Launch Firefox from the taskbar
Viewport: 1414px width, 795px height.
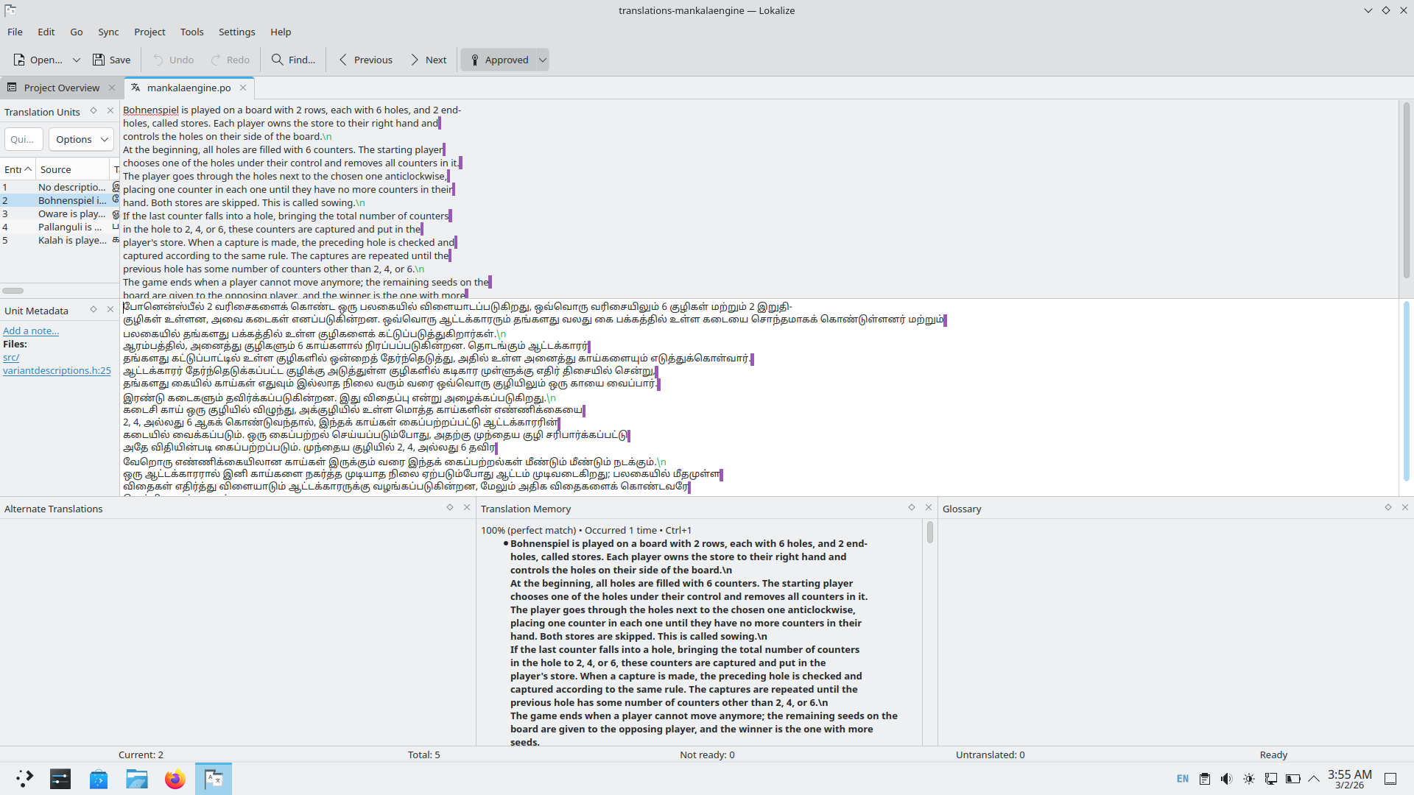coord(175,779)
